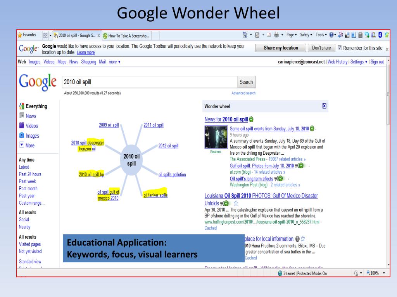Open the Settings link
Viewport: 397px width, 297px height.
(357, 62)
